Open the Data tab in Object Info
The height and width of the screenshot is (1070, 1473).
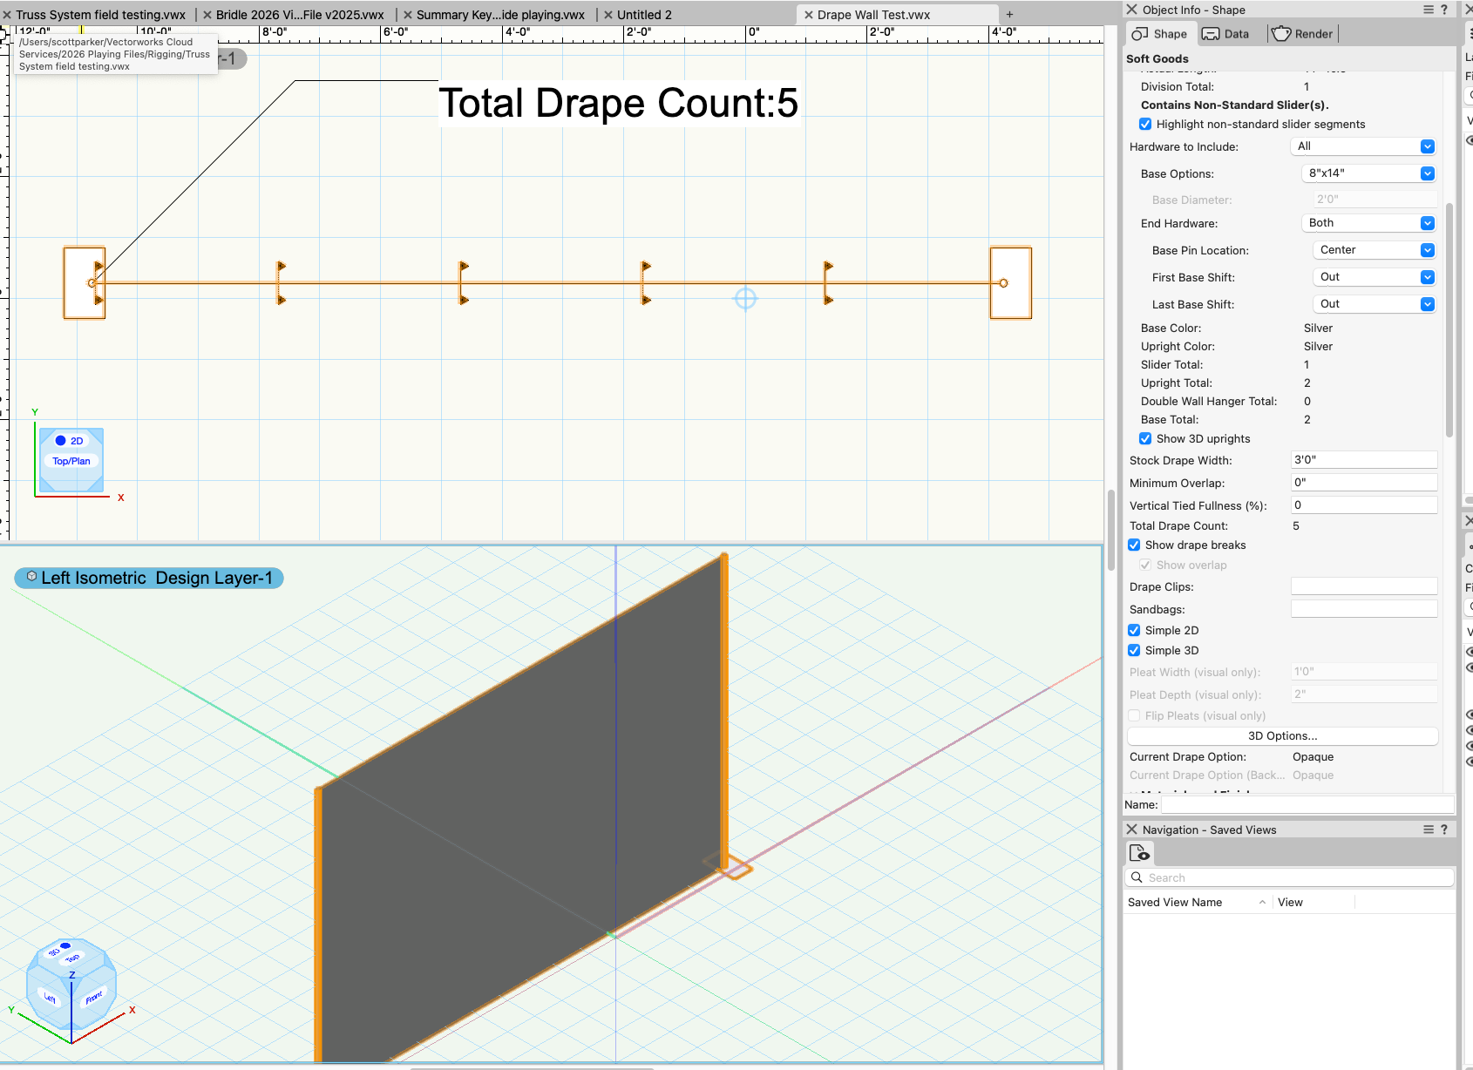click(1225, 34)
